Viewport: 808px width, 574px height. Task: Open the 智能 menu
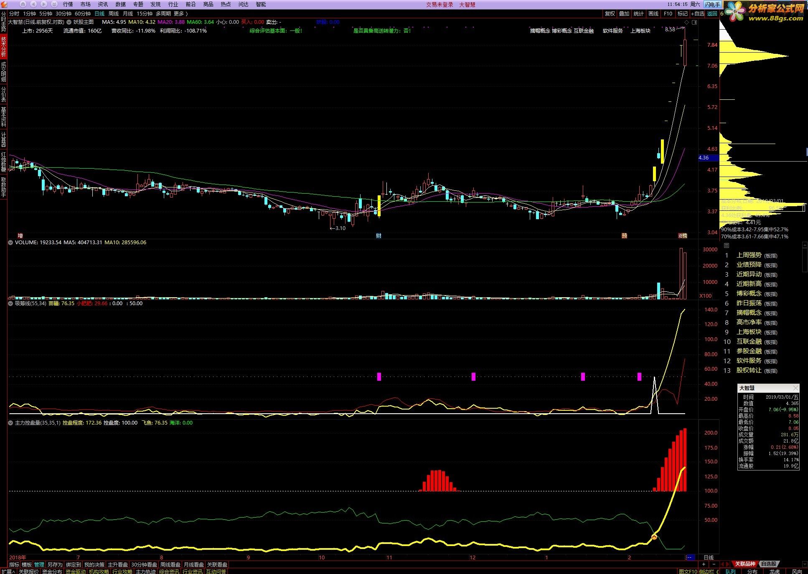261,4
